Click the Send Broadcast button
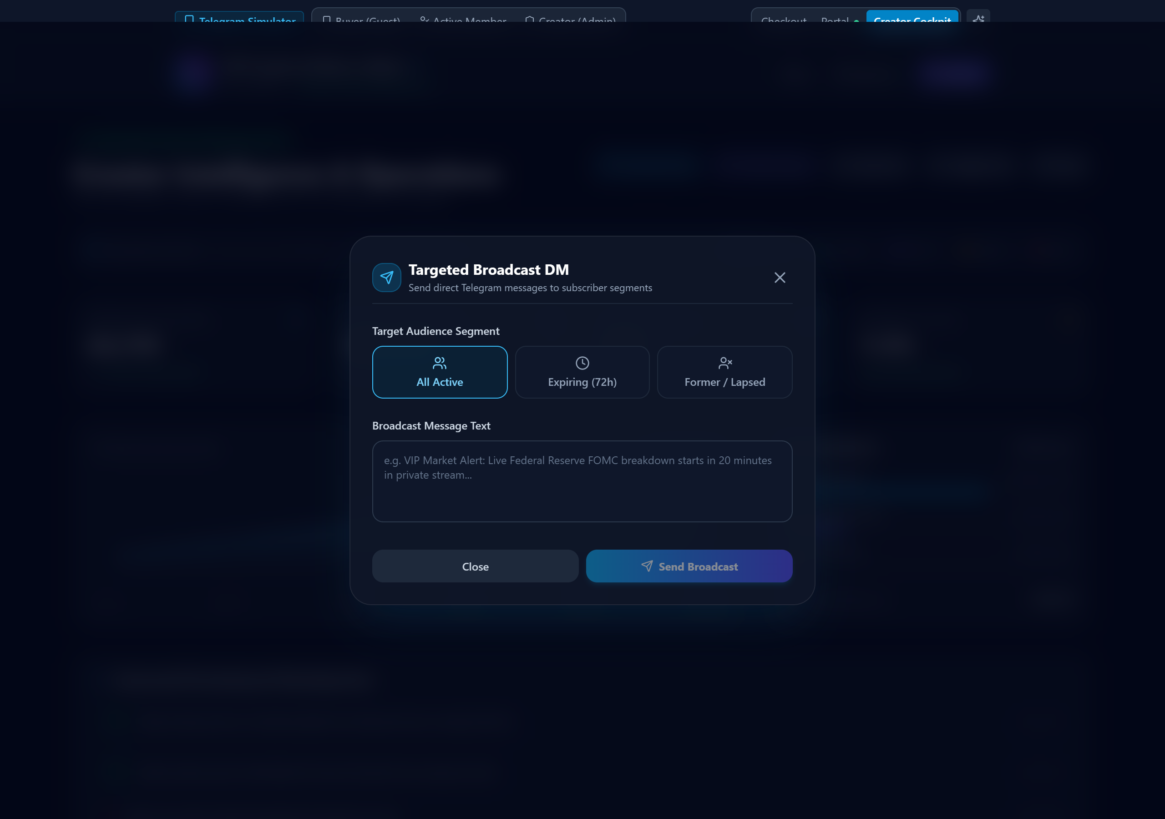The height and width of the screenshot is (819, 1165). pos(689,566)
